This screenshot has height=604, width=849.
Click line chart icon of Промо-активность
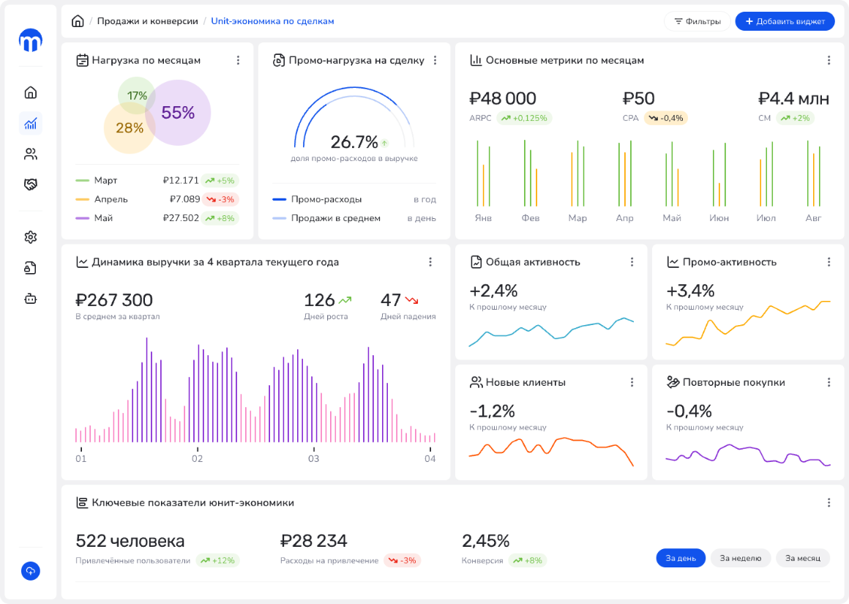click(673, 262)
